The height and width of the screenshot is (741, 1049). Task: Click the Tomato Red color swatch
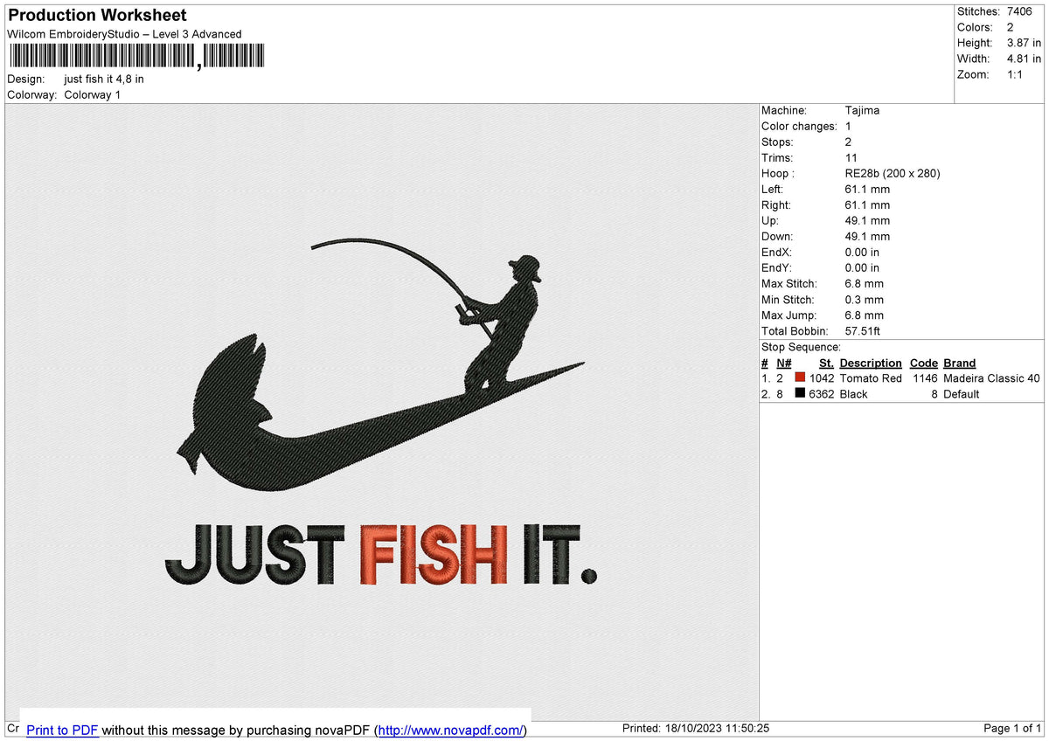pos(800,378)
